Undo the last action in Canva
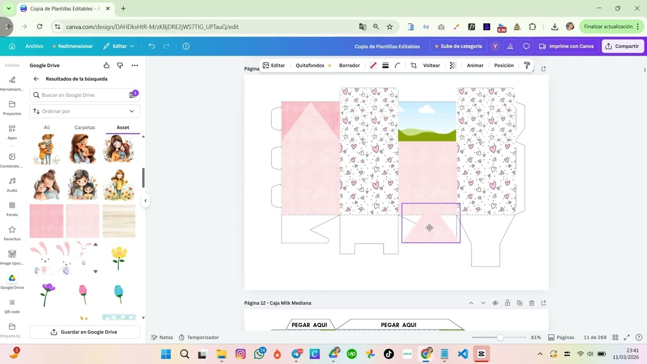Screen dimensions: 647x364 152,46
